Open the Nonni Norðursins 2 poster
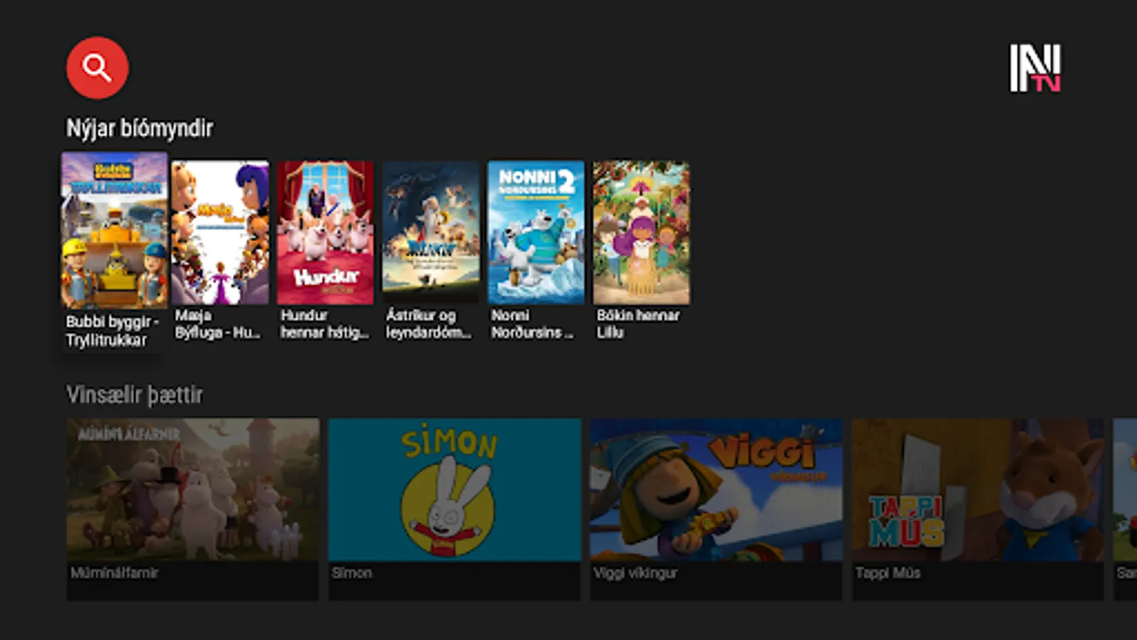Screen dimensions: 1137x640 [x=536, y=233]
